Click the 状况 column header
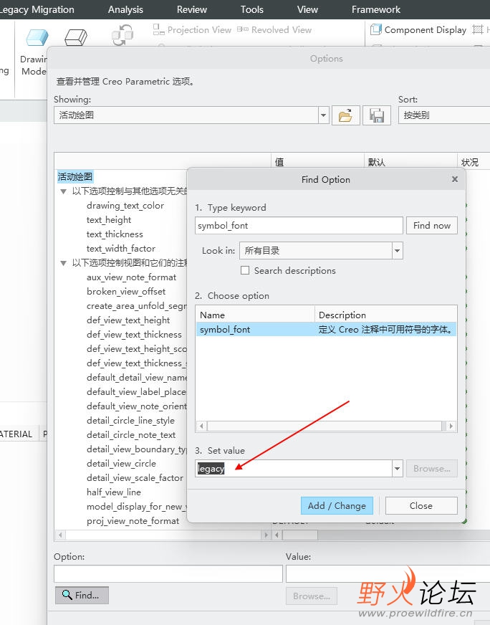The width and height of the screenshot is (490, 625). tap(474, 162)
